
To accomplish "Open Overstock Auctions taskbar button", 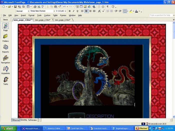I will (x=99, y=129).
